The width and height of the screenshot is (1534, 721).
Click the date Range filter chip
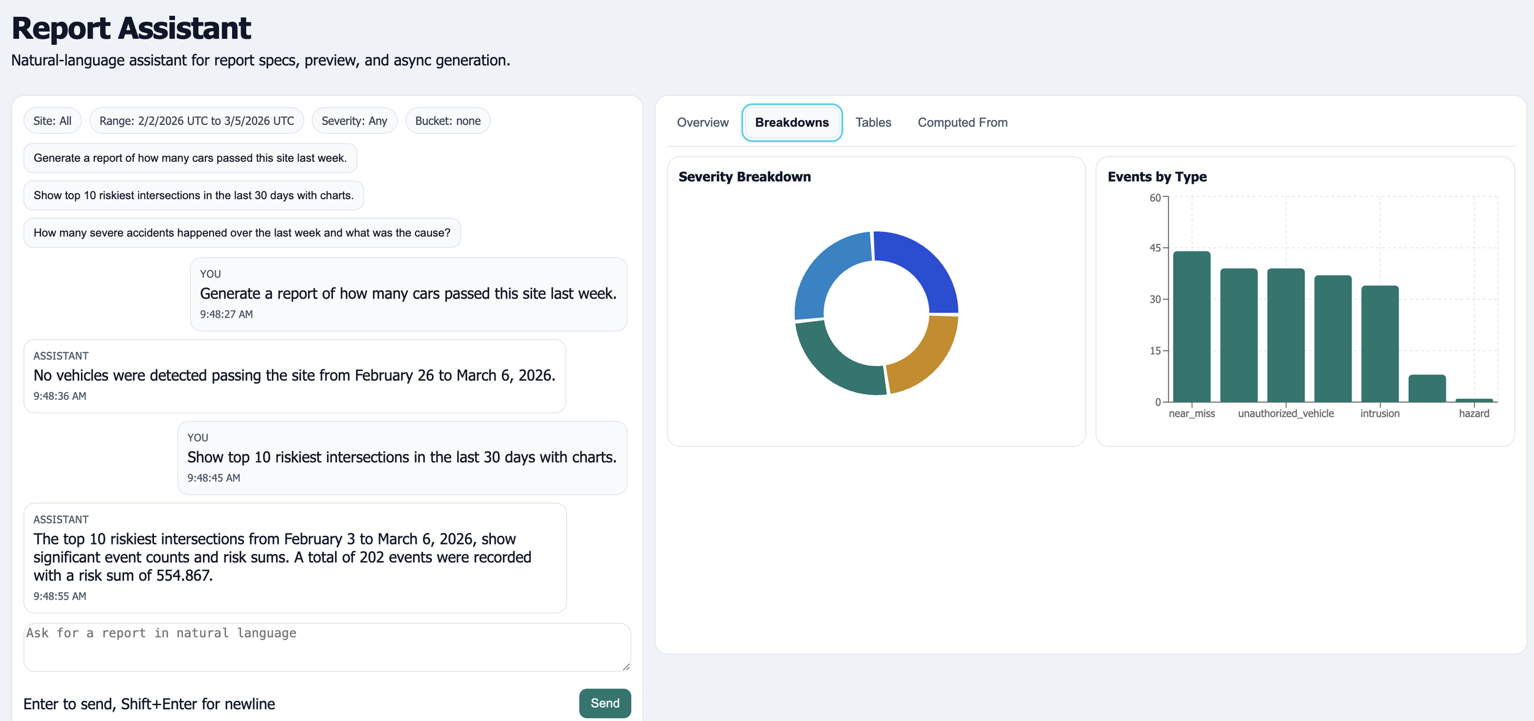(x=196, y=121)
